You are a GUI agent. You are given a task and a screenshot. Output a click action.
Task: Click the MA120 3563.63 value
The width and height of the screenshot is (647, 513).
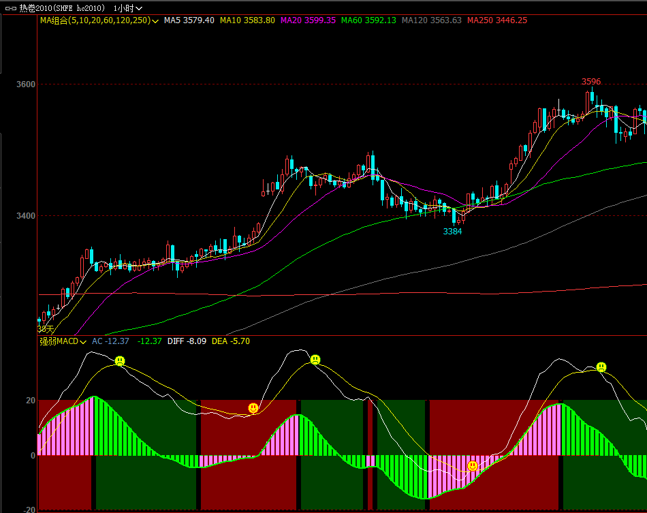coord(432,20)
